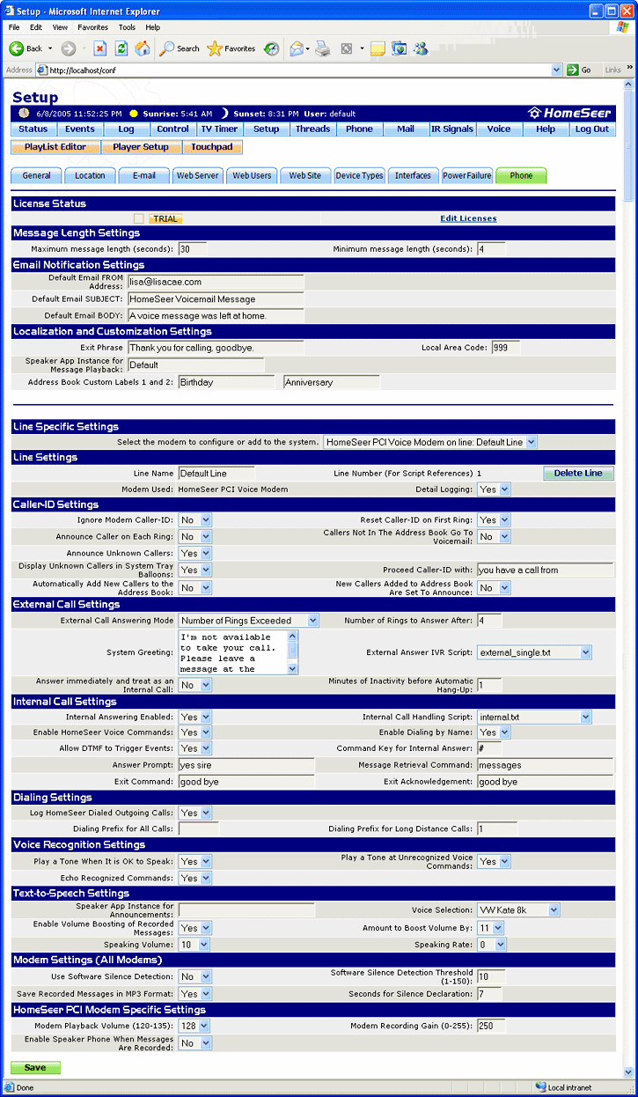Image resolution: width=638 pixels, height=1097 pixels.
Task: Click the Exit Phrase input field
Action: pos(216,348)
